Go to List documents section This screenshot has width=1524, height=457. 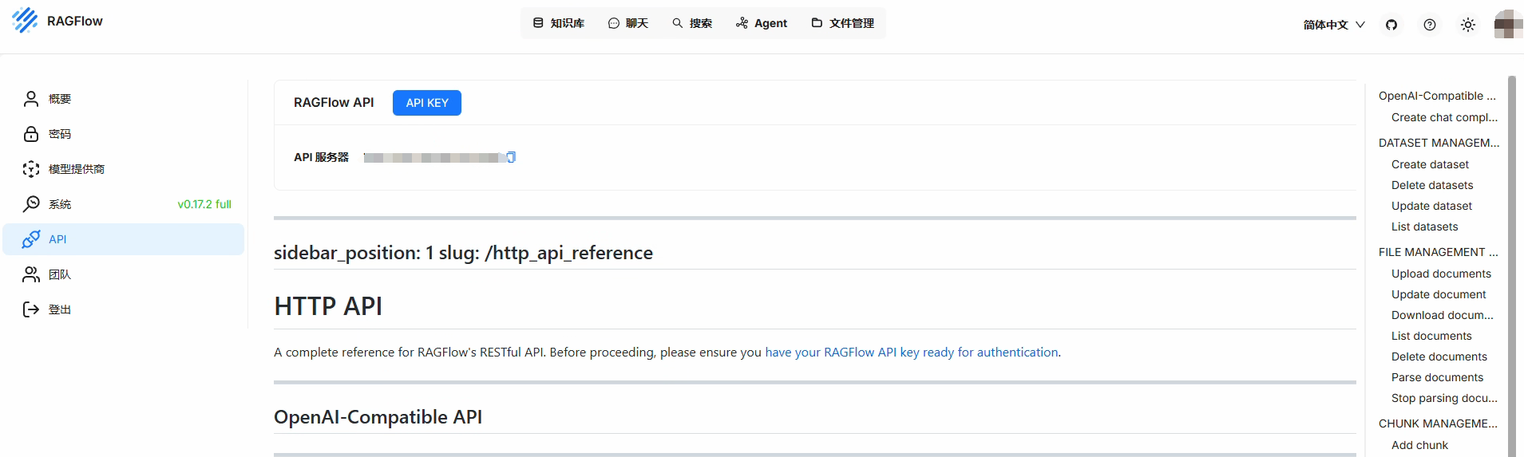click(x=1431, y=336)
